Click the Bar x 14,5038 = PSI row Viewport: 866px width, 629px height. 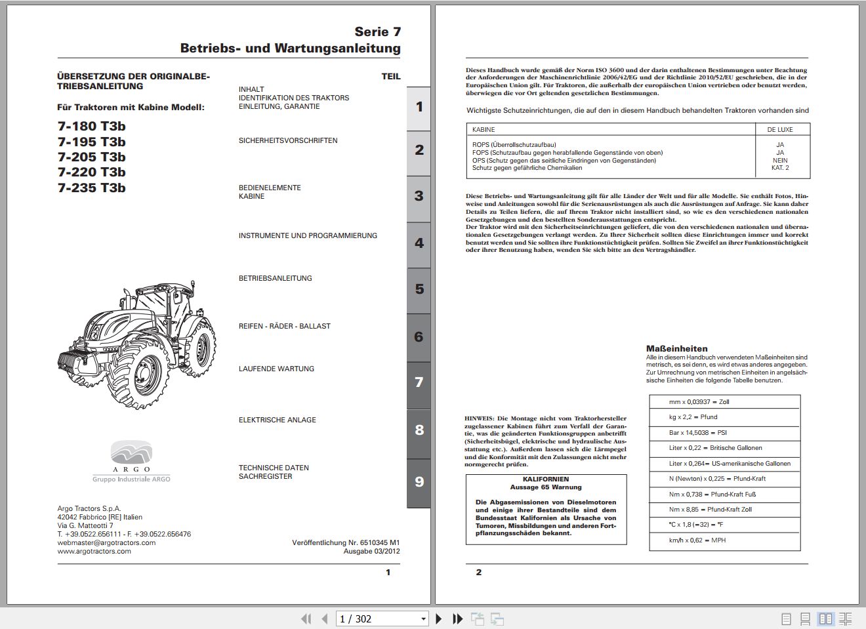tap(725, 433)
